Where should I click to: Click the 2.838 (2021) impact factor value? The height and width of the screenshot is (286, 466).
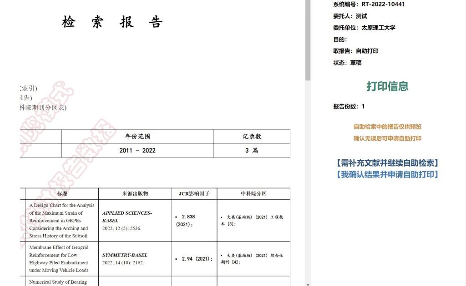188,221
